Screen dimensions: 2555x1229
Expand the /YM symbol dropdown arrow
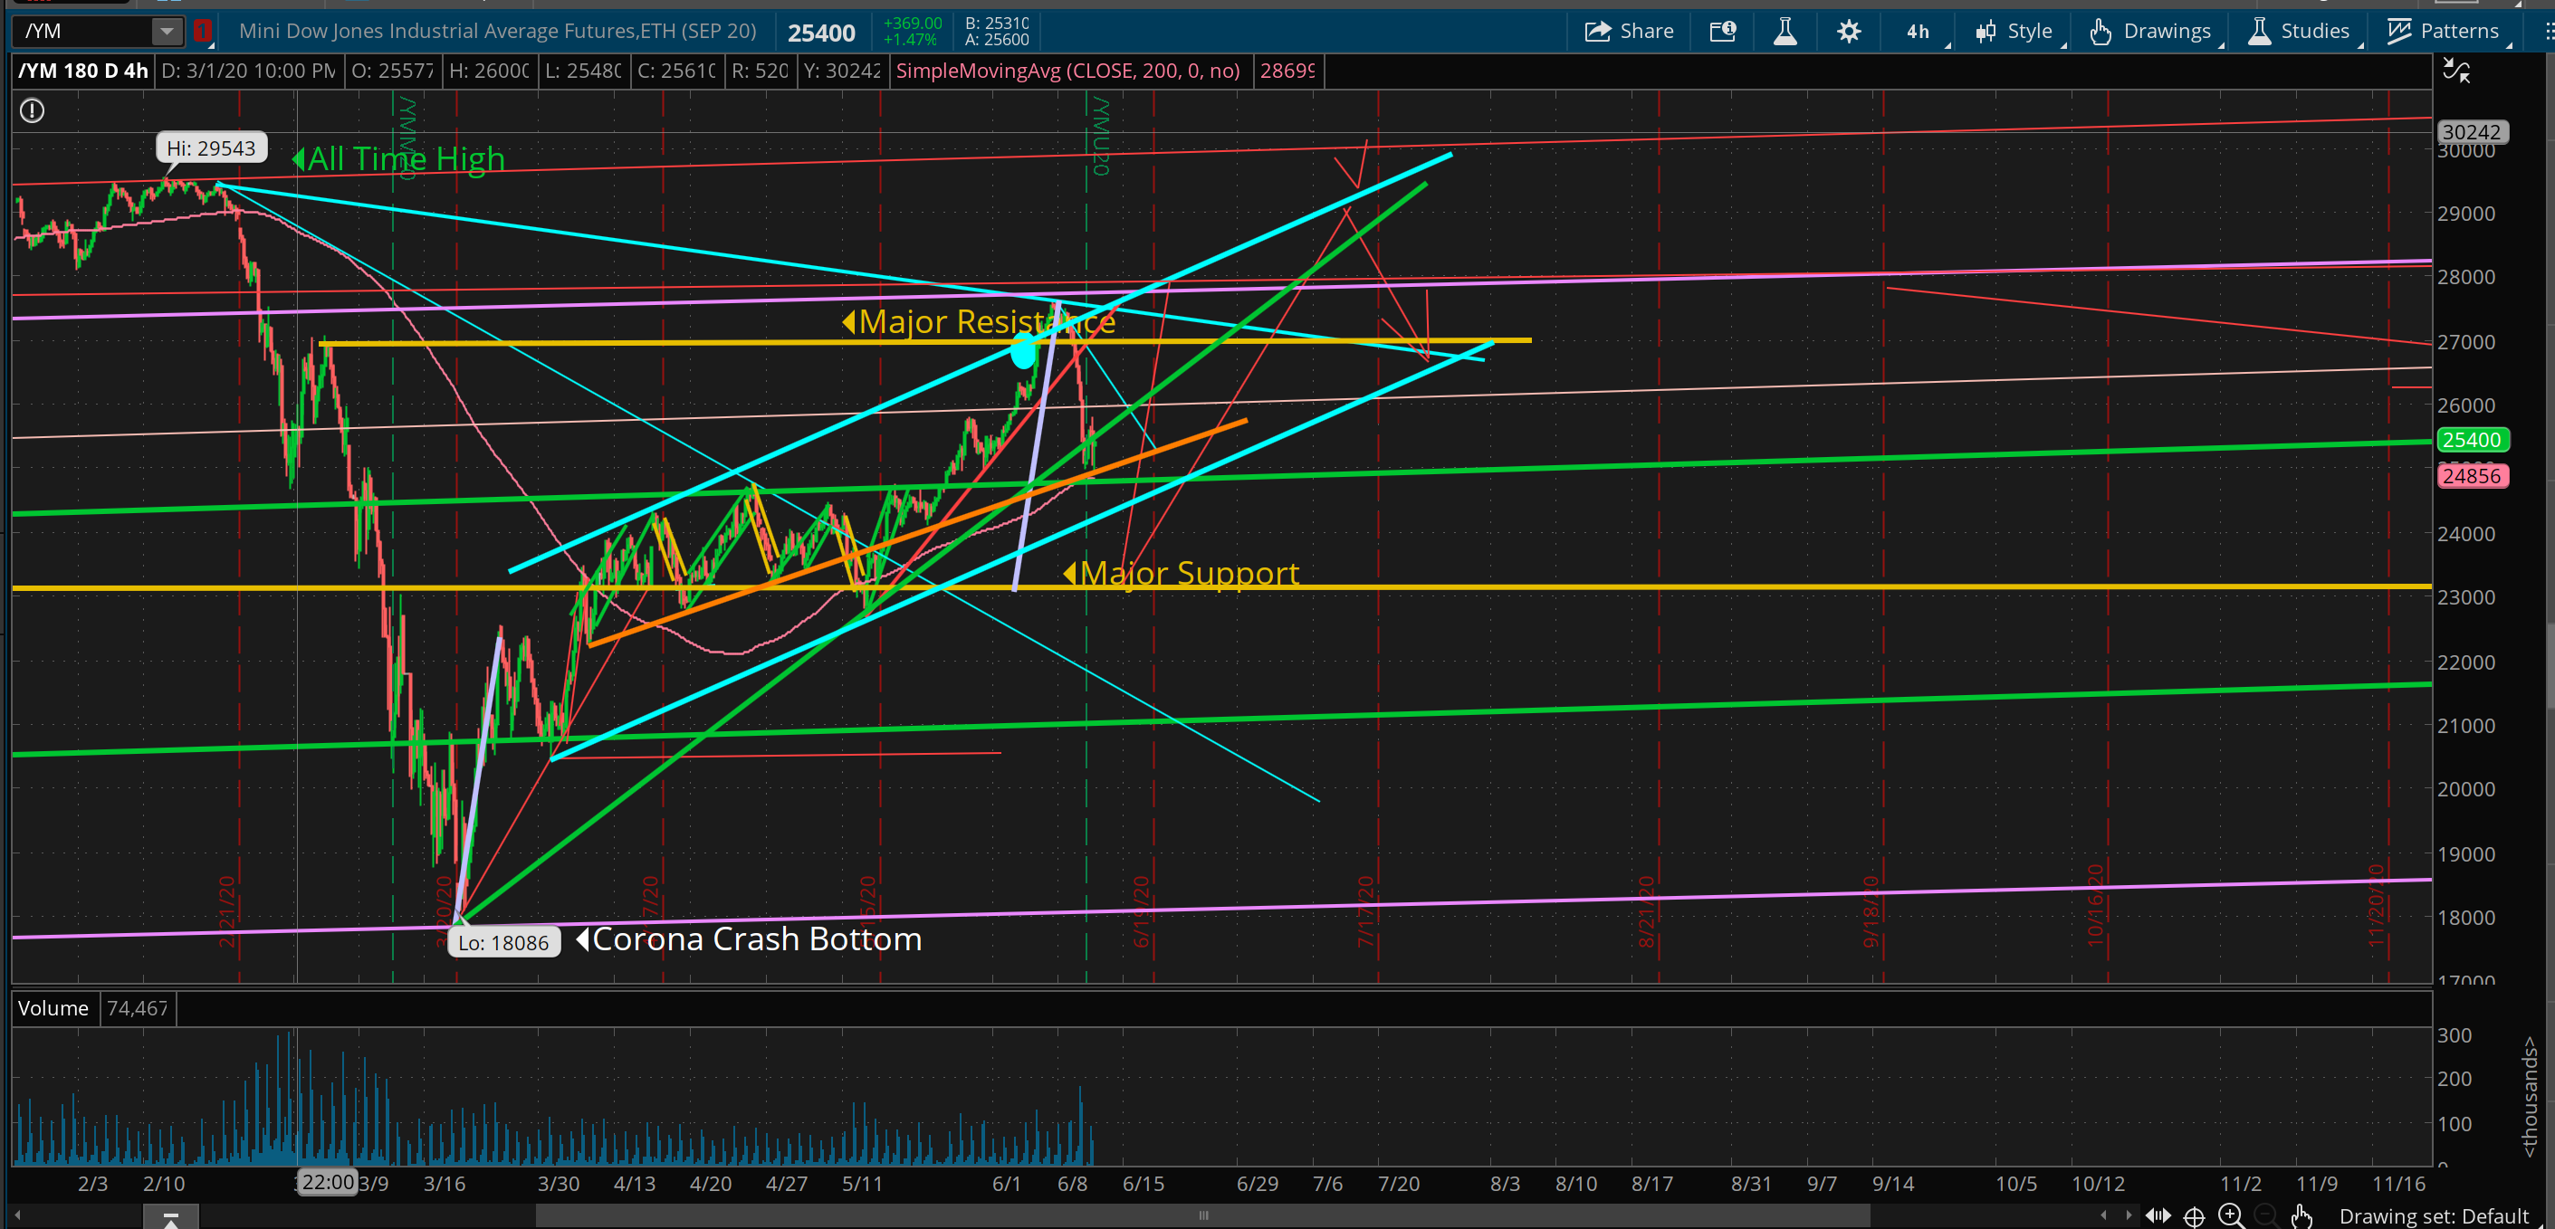point(167,31)
